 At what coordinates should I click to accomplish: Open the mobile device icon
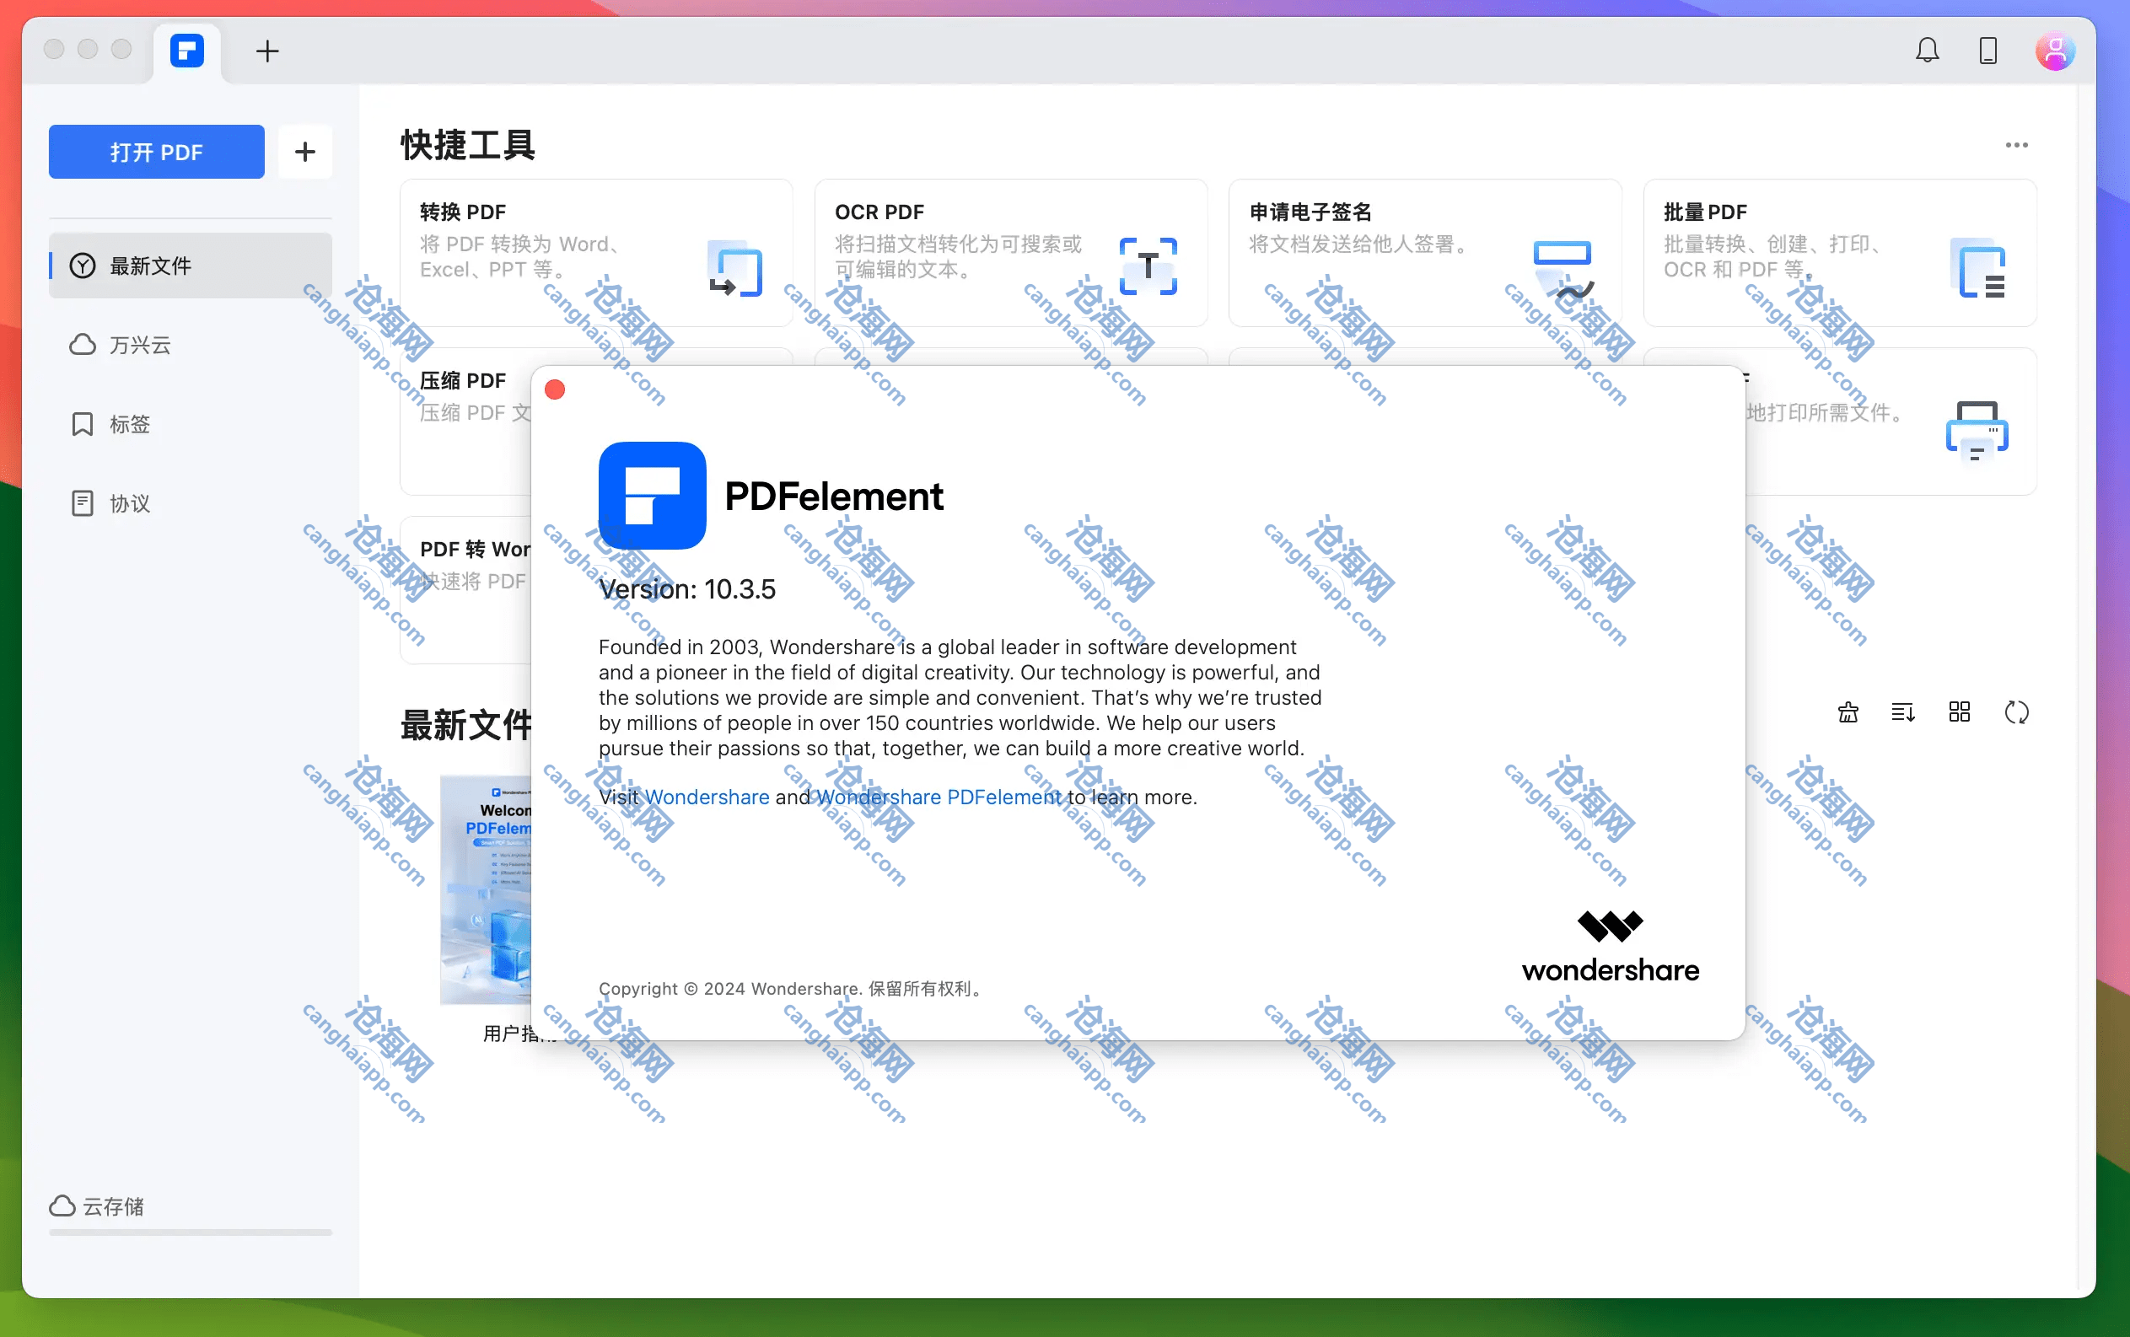(x=1987, y=51)
